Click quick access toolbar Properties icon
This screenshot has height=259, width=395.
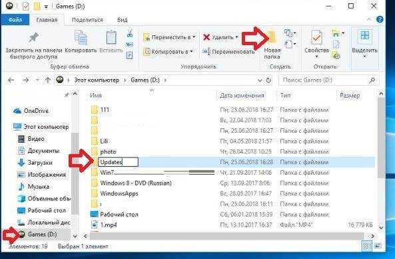click(25, 7)
